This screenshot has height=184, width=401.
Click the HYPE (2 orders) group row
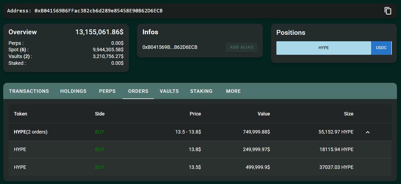coord(200,132)
